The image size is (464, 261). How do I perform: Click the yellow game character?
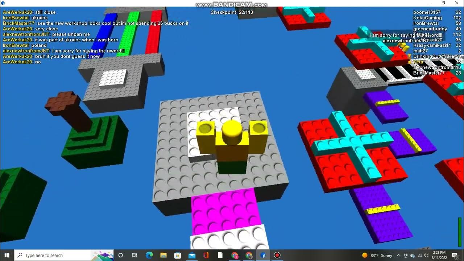[232, 147]
